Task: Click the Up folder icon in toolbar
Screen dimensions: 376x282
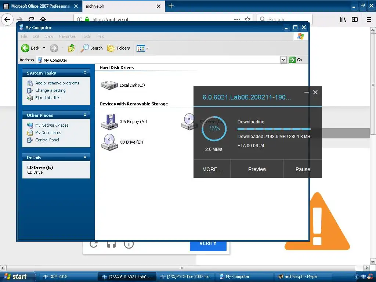Action: click(71, 48)
